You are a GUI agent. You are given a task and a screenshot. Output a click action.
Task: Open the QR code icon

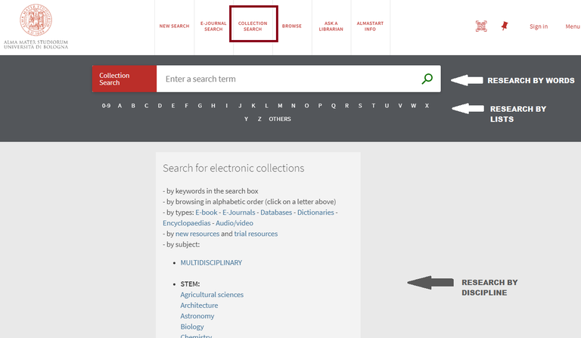point(481,26)
